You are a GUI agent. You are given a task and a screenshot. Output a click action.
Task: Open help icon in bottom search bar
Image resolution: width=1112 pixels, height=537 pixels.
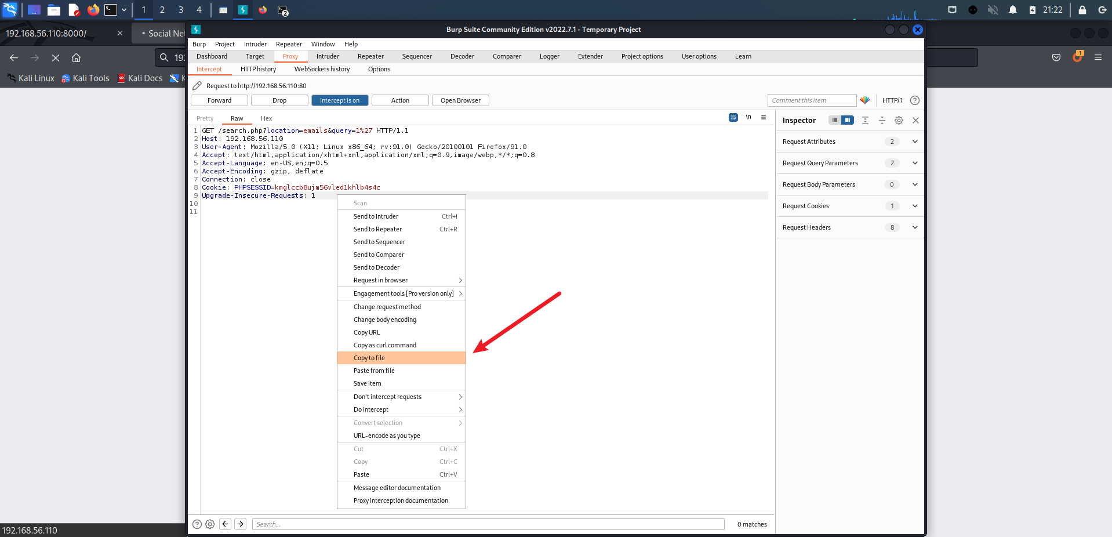(197, 524)
